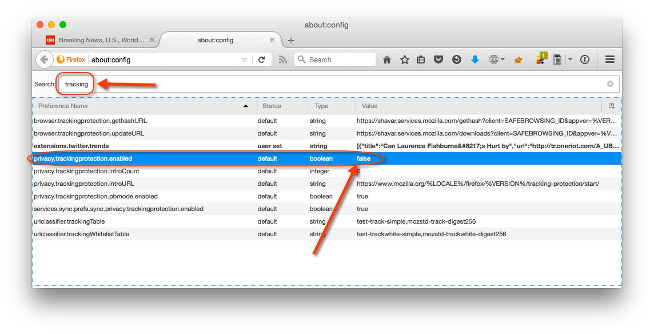This screenshot has height=334, width=654.
Task: Close the CNN Breaking News tab
Action: 152,40
